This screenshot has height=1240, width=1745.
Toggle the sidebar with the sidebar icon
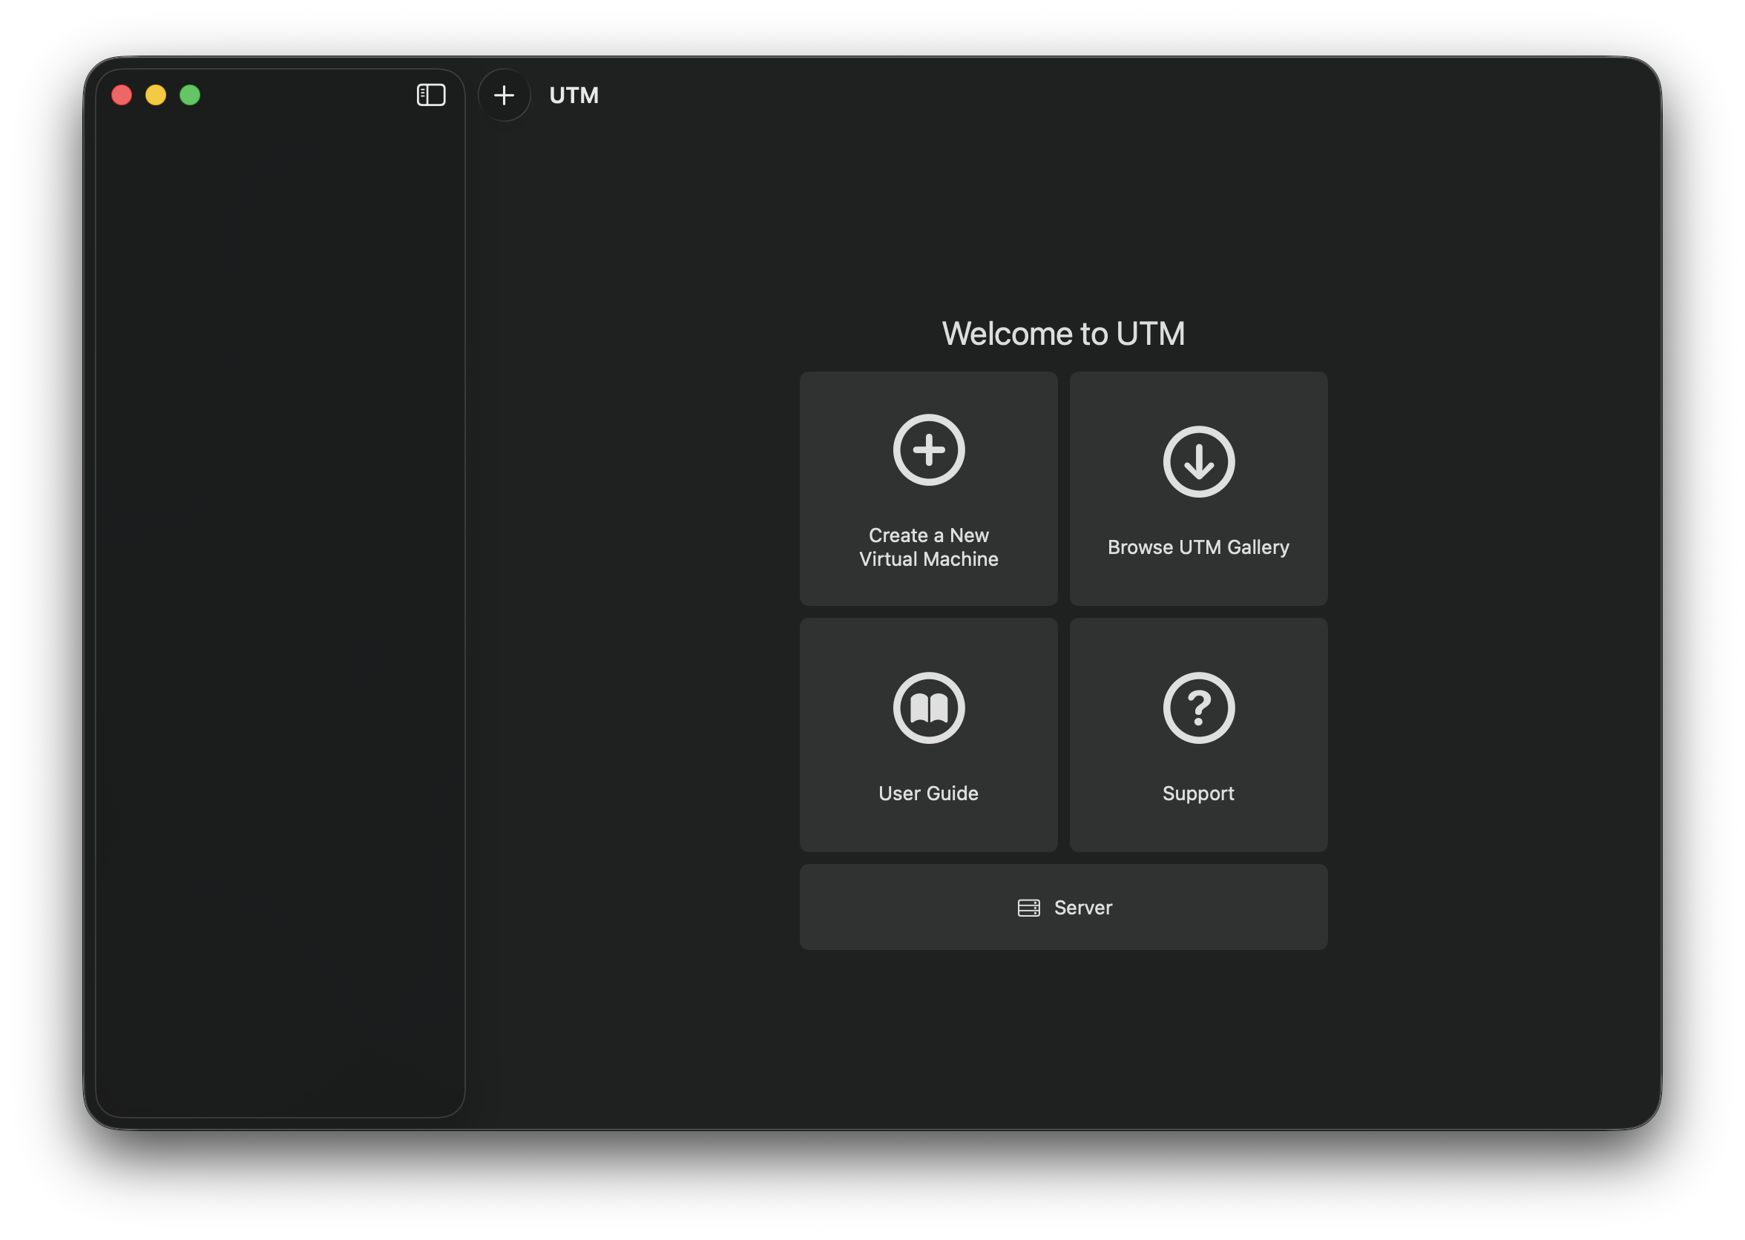point(431,95)
